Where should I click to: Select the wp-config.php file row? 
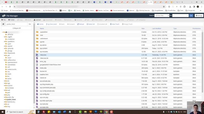119,94
